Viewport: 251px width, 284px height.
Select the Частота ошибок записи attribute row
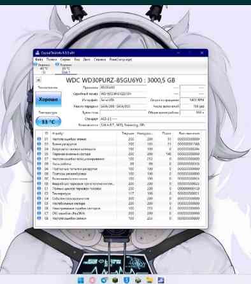pos(118,218)
